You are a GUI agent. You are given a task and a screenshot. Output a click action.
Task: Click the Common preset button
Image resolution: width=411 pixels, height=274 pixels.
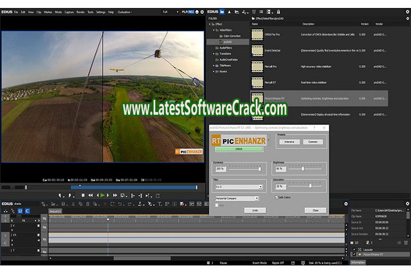(x=313, y=142)
